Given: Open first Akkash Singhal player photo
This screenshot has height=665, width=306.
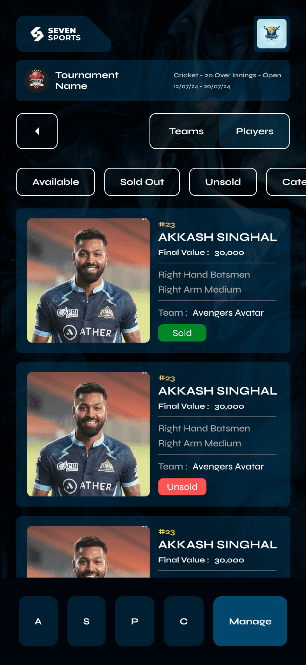Looking at the screenshot, I should [x=88, y=281].
